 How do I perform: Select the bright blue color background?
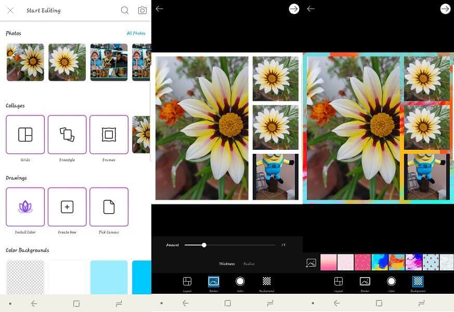click(141, 277)
